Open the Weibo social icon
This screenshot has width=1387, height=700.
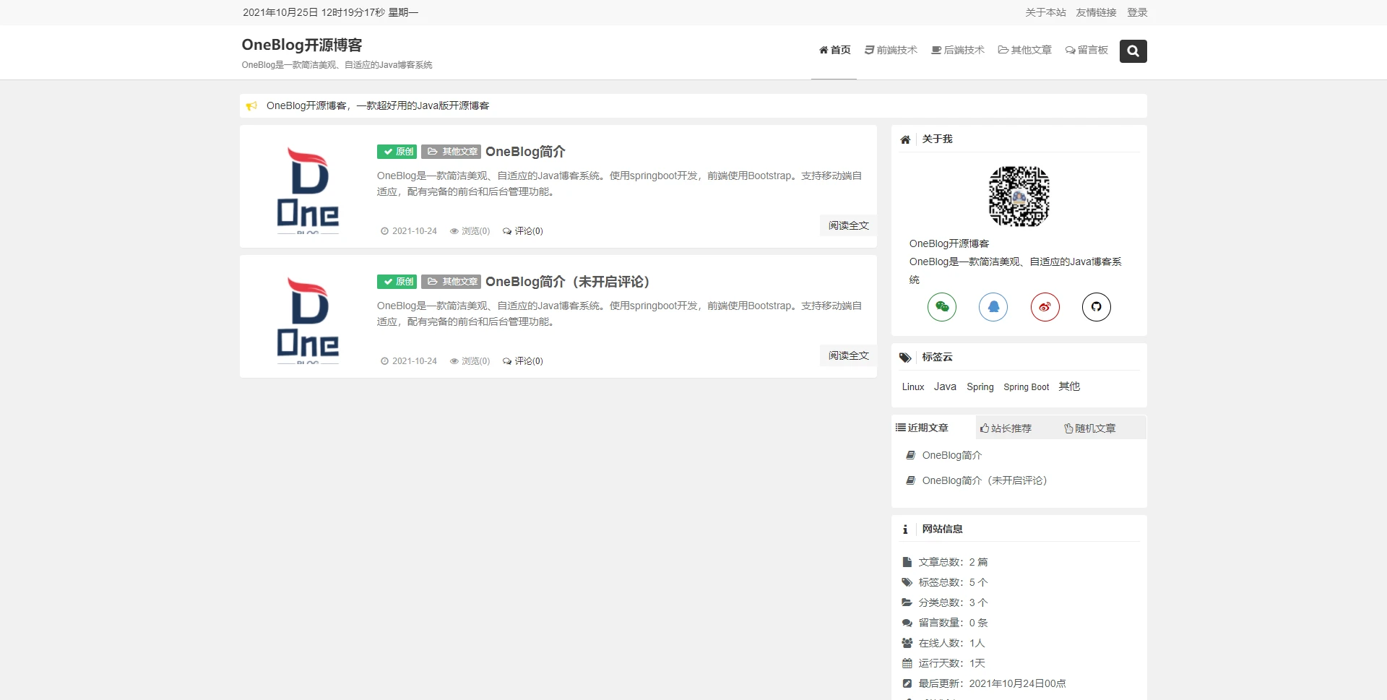click(x=1045, y=307)
